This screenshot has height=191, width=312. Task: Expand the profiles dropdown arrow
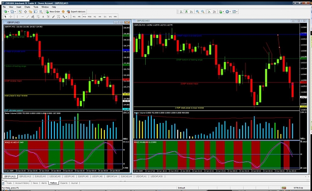tap(15, 11)
